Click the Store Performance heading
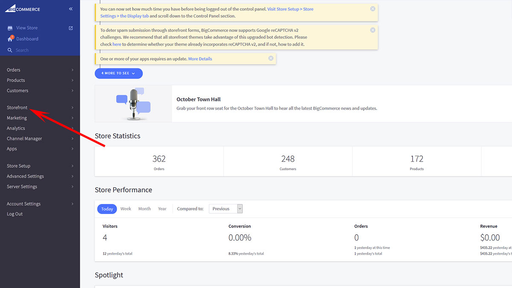 coord(123,190)
